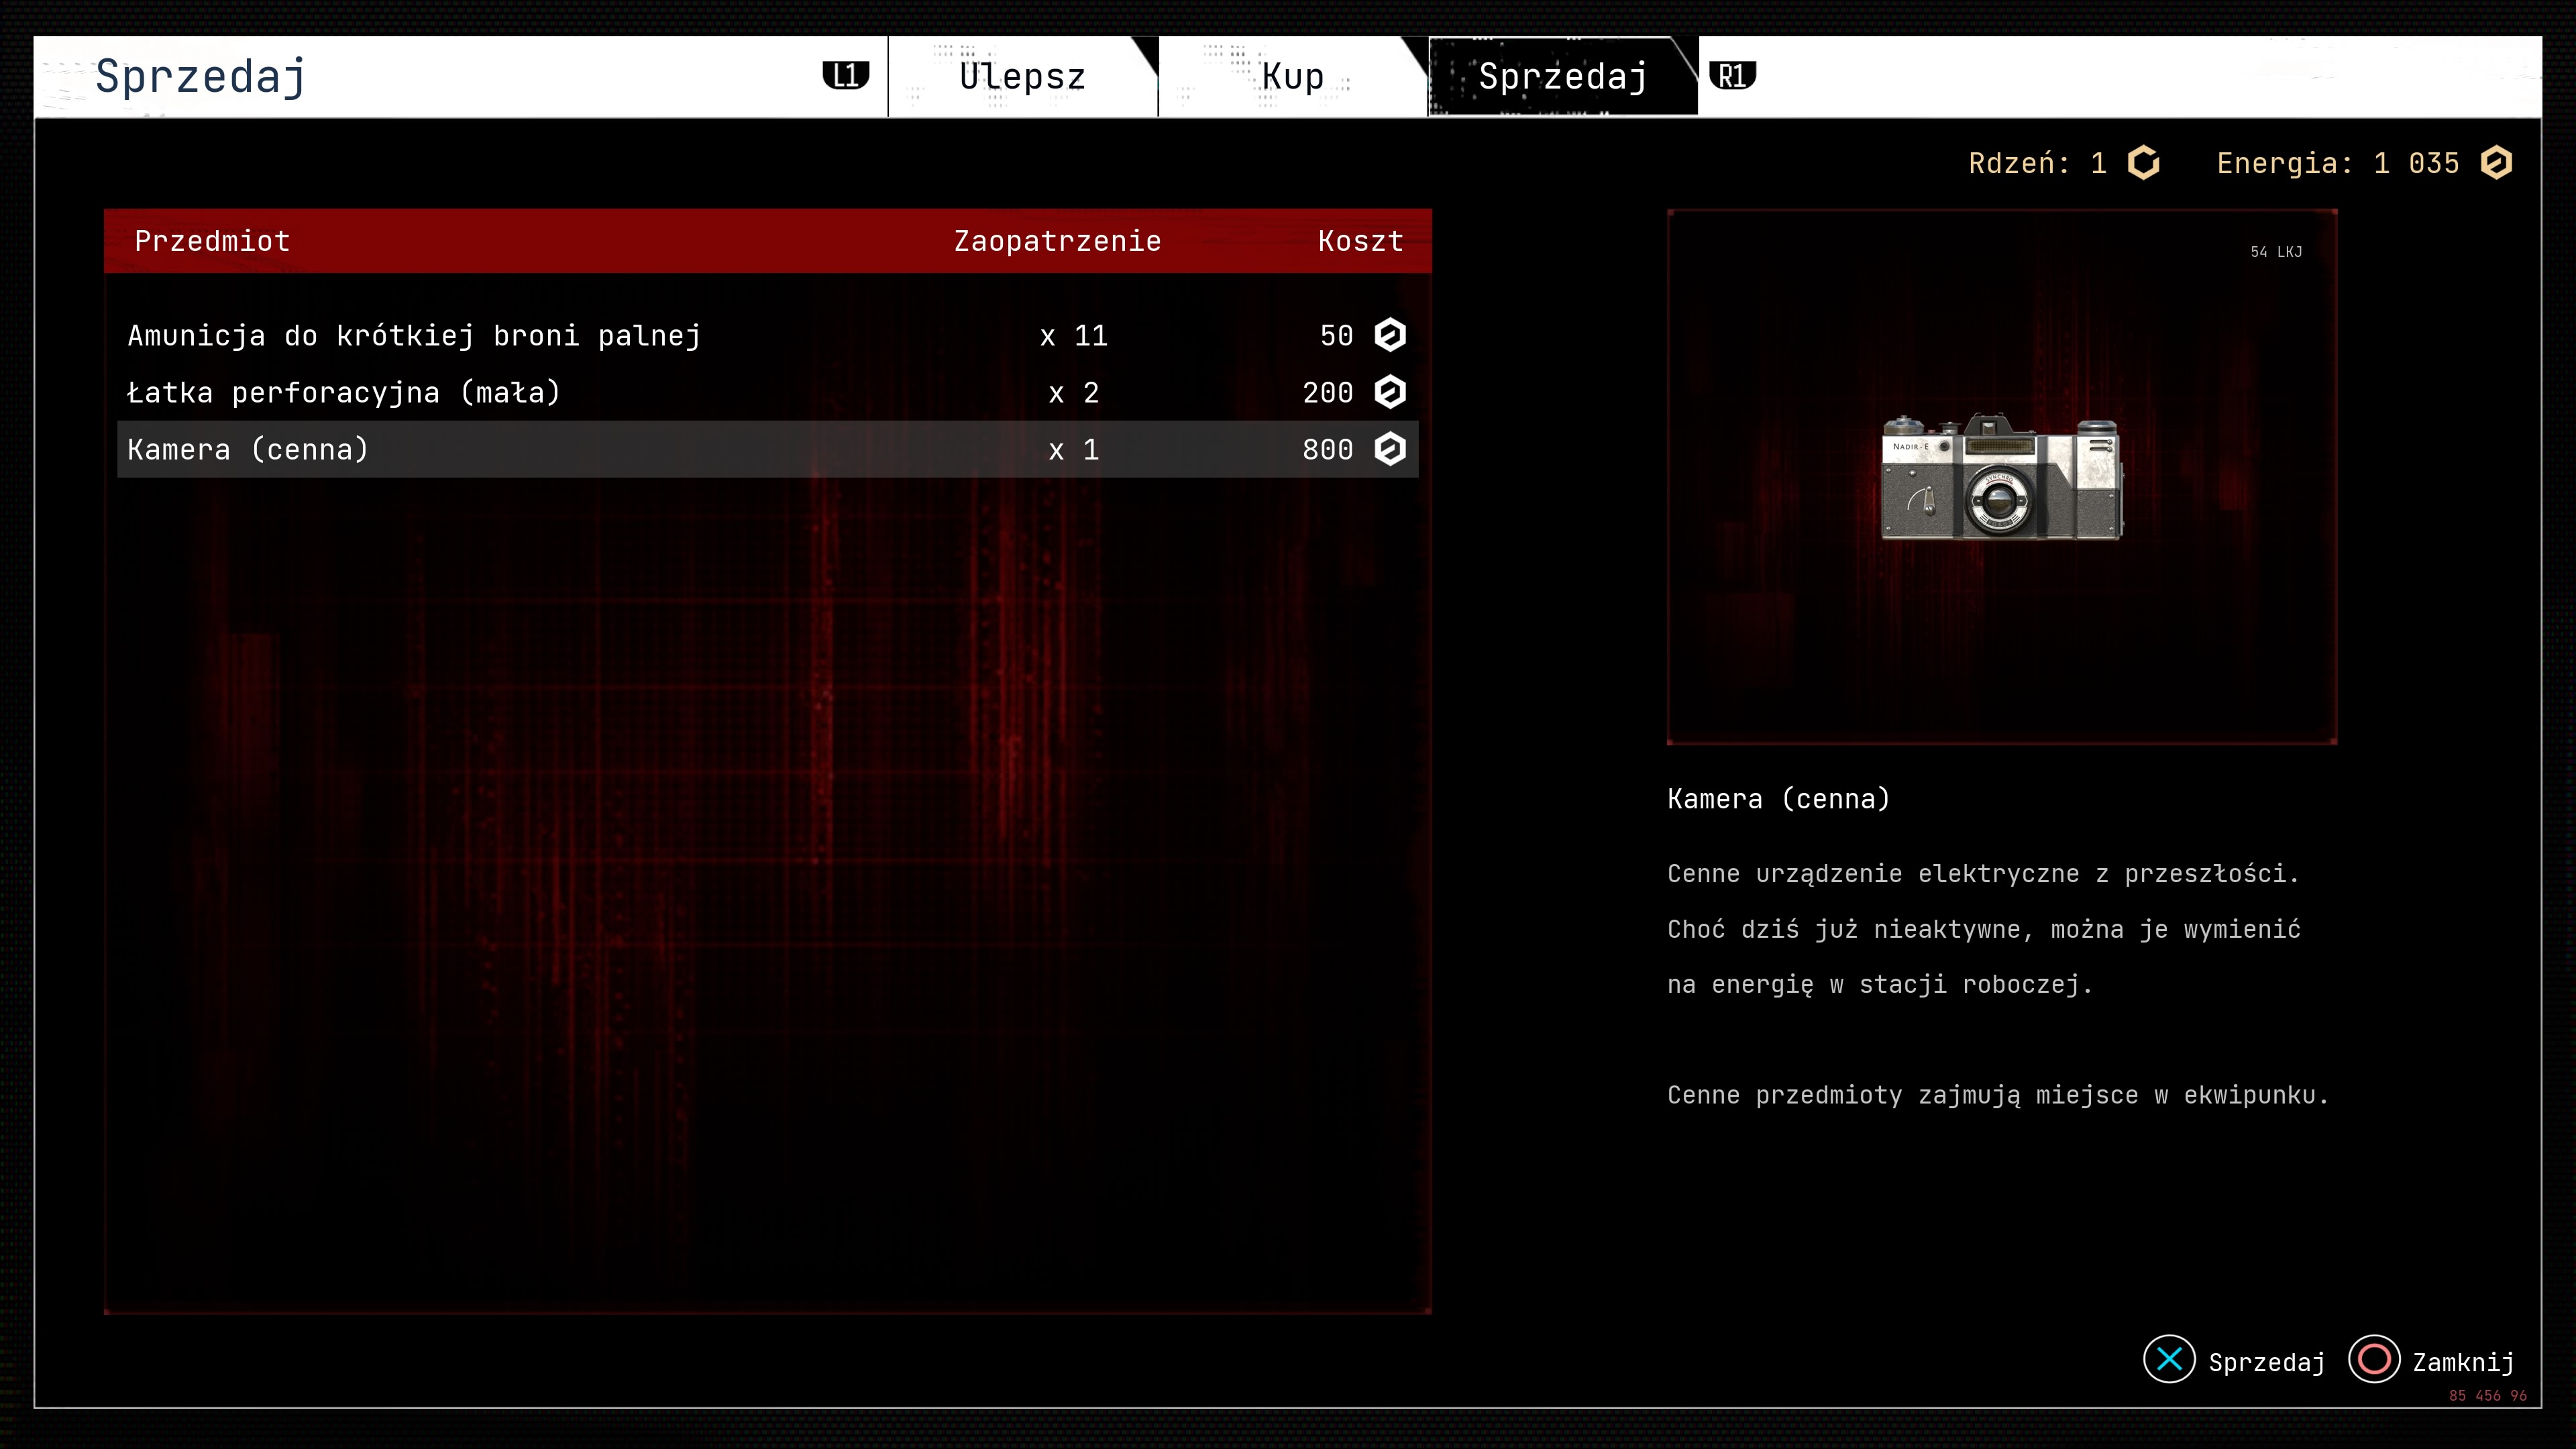This screenshot has width=2576, height=1449.
Task: Click the Rdzeń core currency icon
Action: click(x=2143, y=163)
